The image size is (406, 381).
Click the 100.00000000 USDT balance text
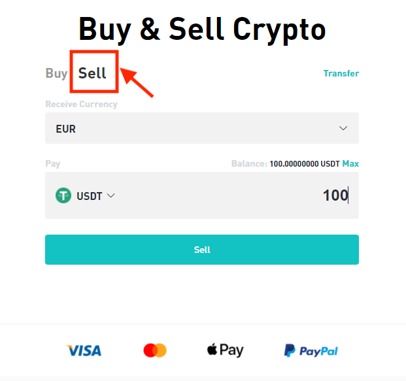[x=304, y=163]
